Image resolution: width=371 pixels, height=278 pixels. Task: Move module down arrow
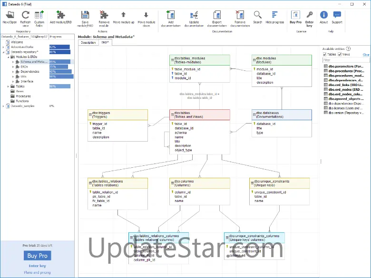pyautogui.click(x=146, y=19)
